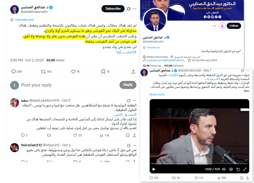
Task: Expand the May 7 post with Show more
Action: 157,94
